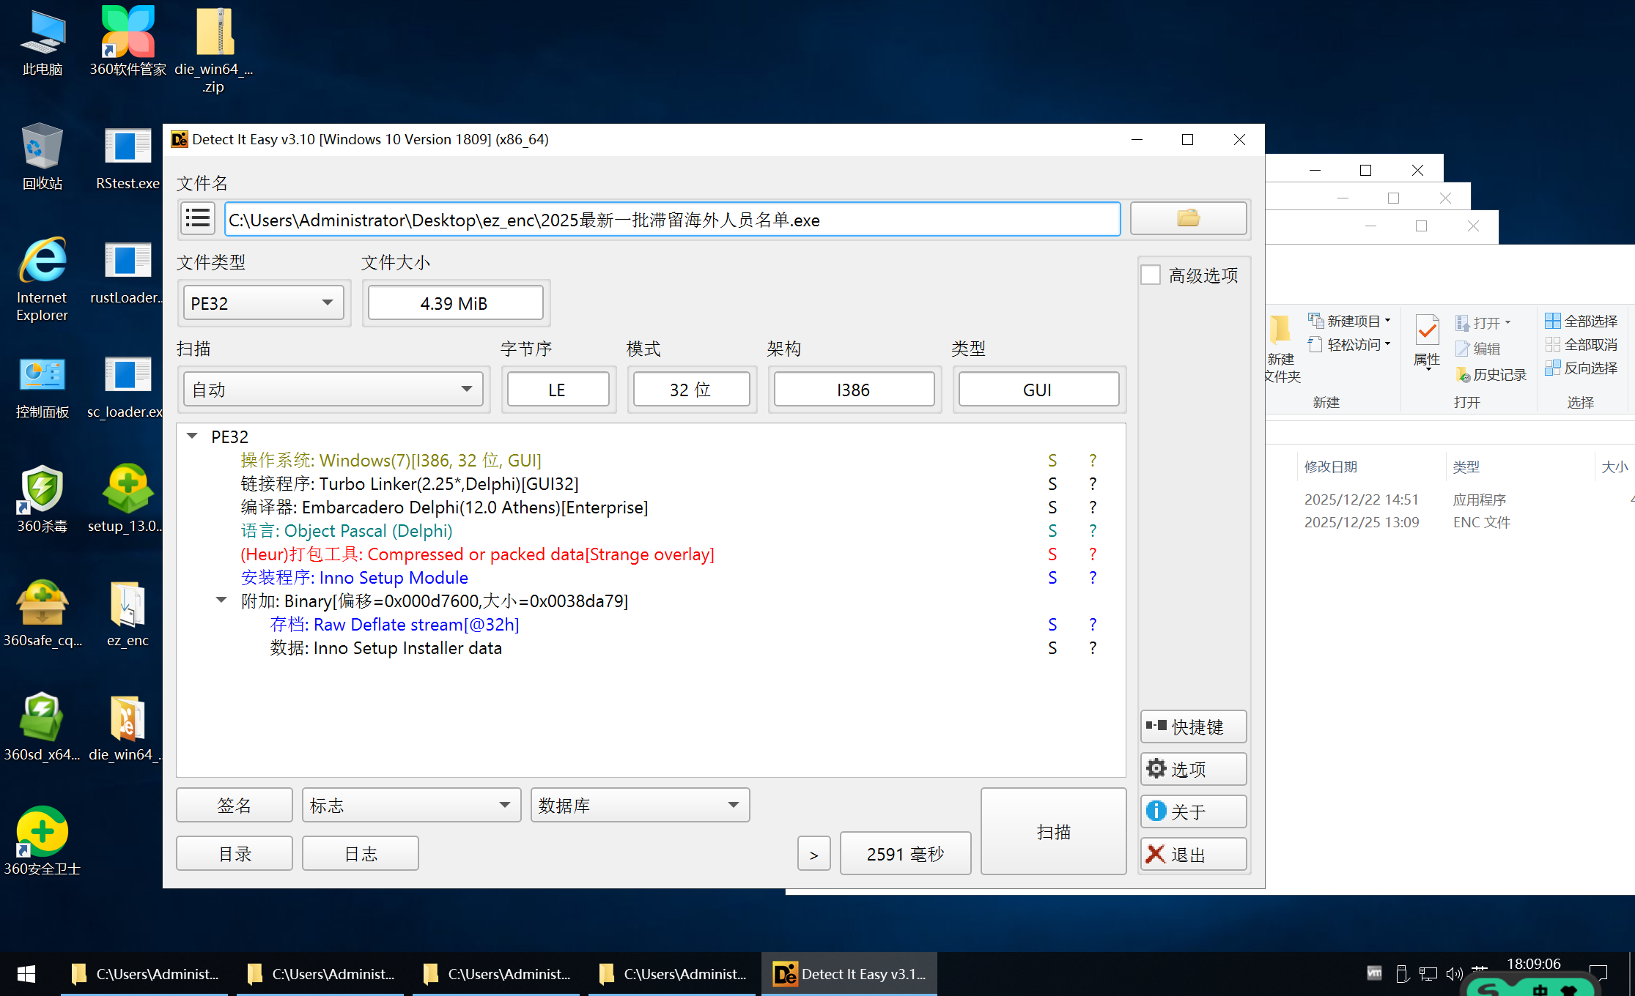Select 全部选择 in Explorer ribbon
The width and height of the screenshot is (1635, 996).
1582,321
